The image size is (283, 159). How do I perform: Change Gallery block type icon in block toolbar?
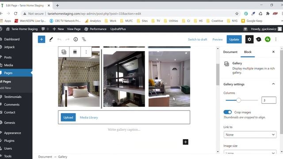[x=64, y=52]
